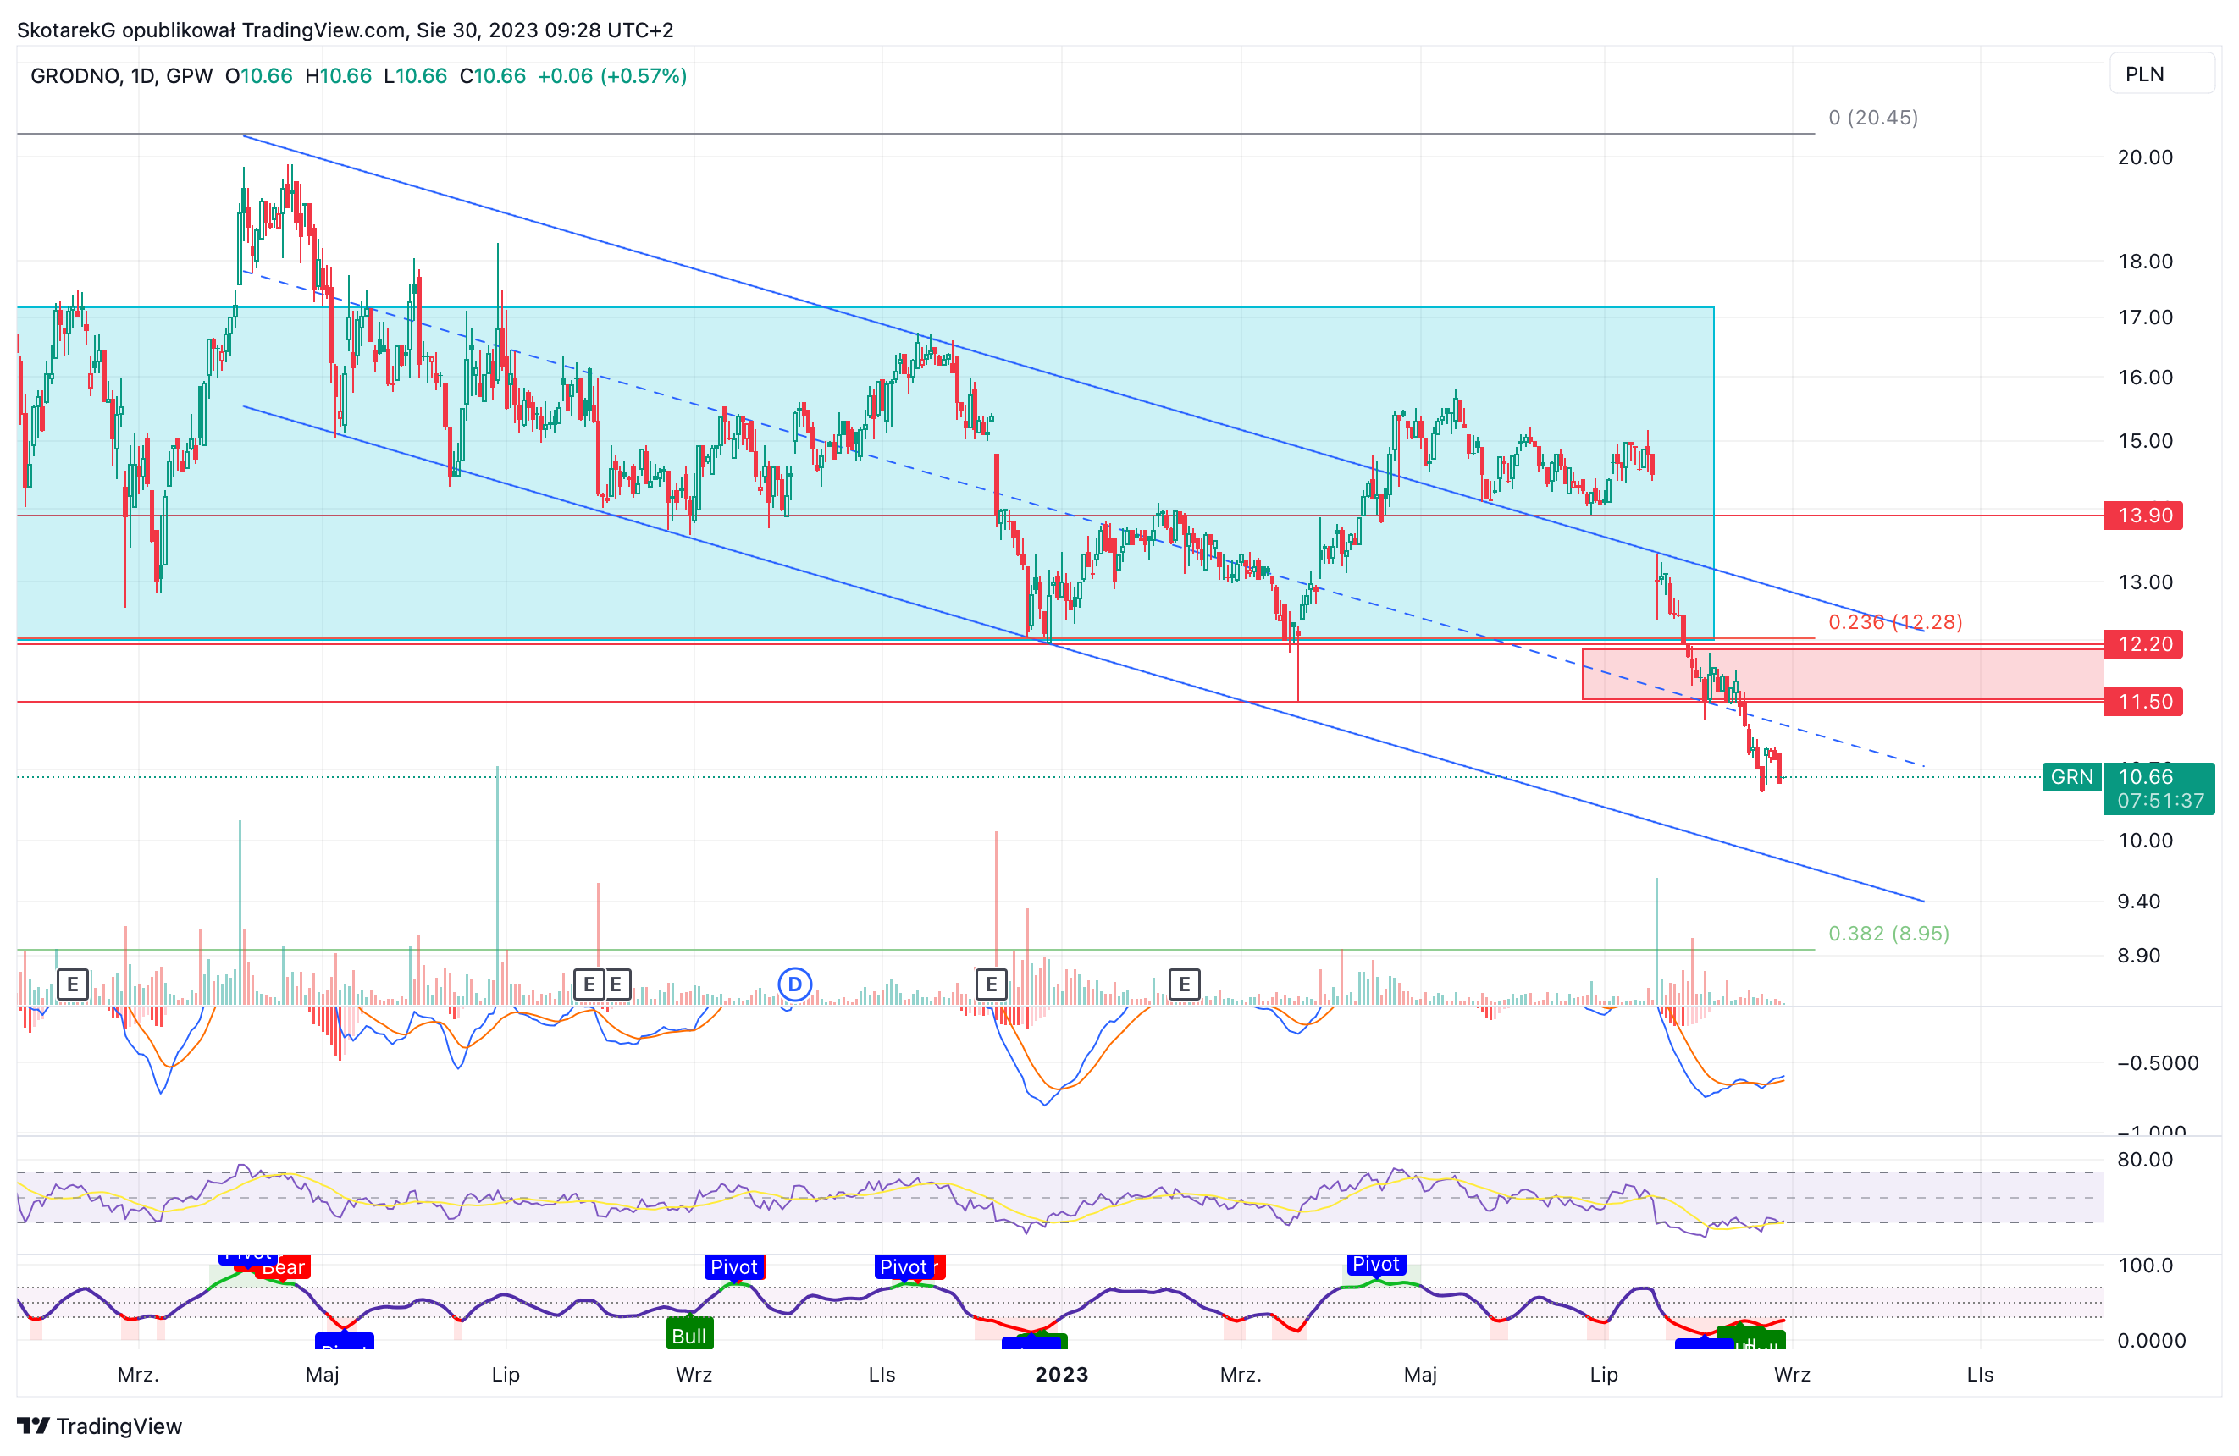Click the 15.00 price axis label
The width and height of the screenshot is (2239, 1456).
tap(2145, 441)
